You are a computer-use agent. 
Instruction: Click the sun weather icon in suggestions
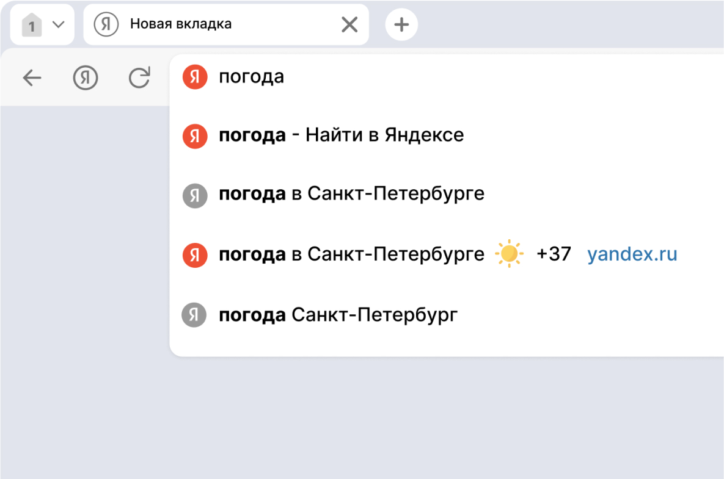(x=509, y=254)
